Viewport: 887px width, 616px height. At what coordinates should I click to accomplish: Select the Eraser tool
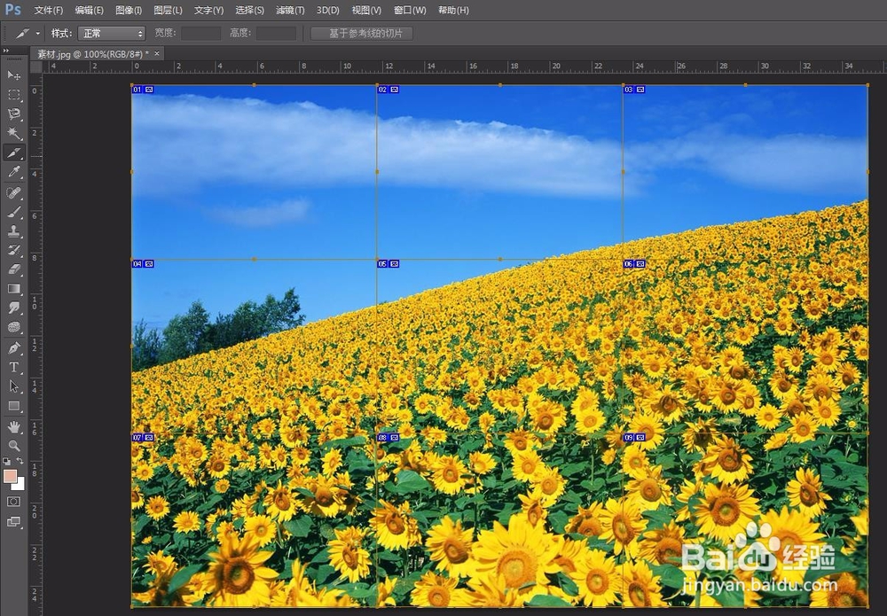click(14, 269)
